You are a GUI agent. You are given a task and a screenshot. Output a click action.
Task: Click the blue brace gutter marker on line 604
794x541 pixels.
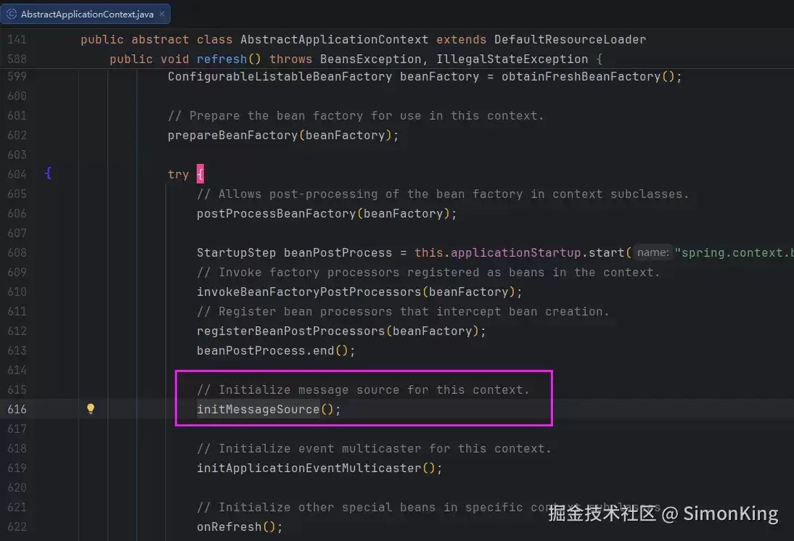click(48, 173)
